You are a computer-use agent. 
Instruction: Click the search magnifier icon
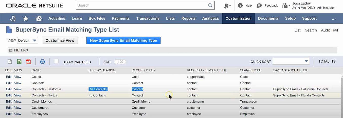[x=210, y=5]
